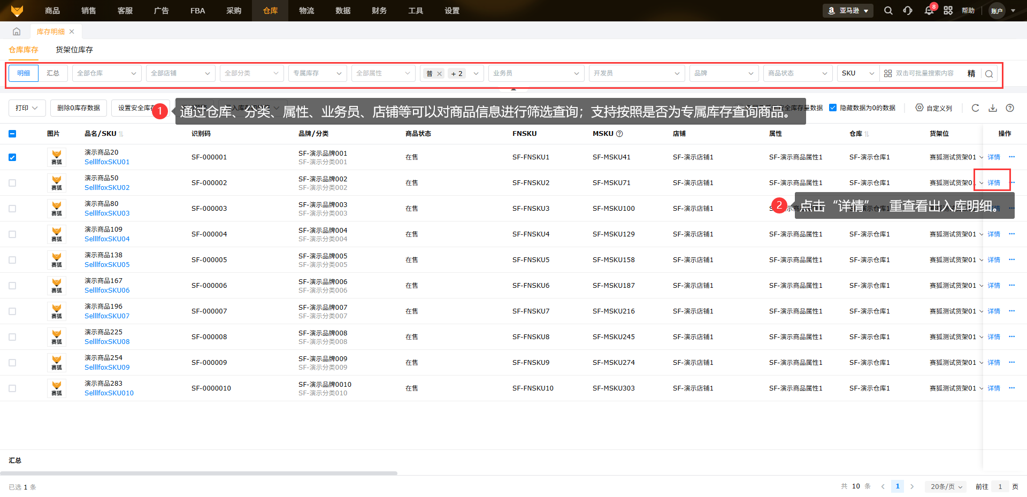Expand the 全部店铺 dropdown

coord(181,73)
